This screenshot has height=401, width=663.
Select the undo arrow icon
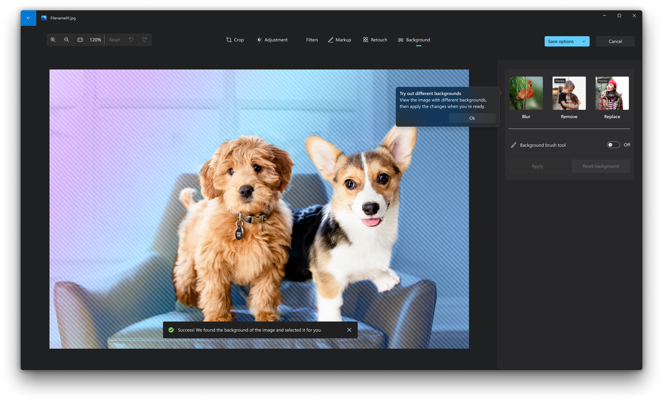[x=131, y=40]
